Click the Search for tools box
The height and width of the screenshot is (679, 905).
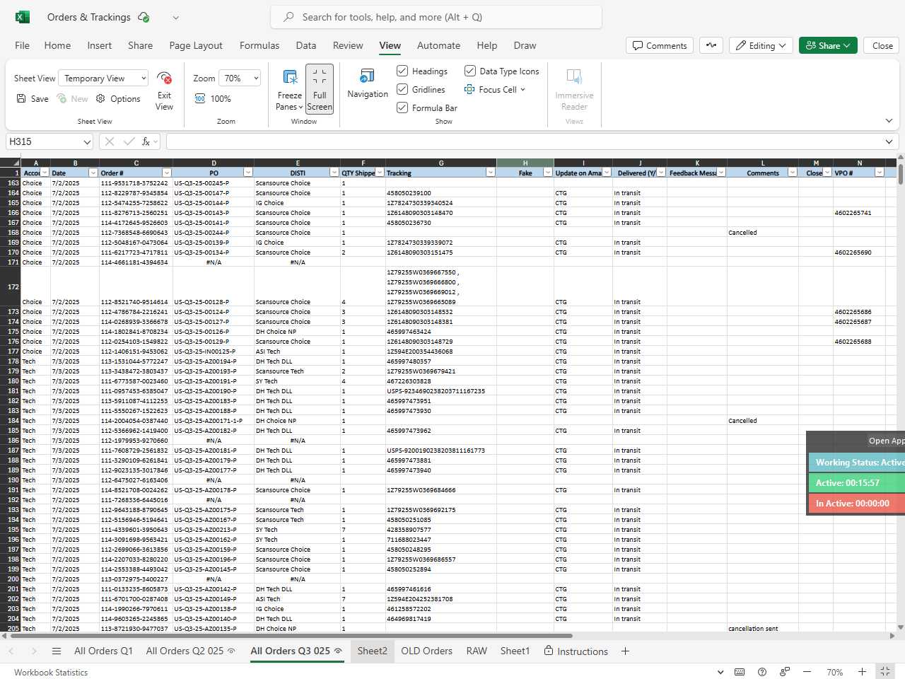click(x=436, y=17)
